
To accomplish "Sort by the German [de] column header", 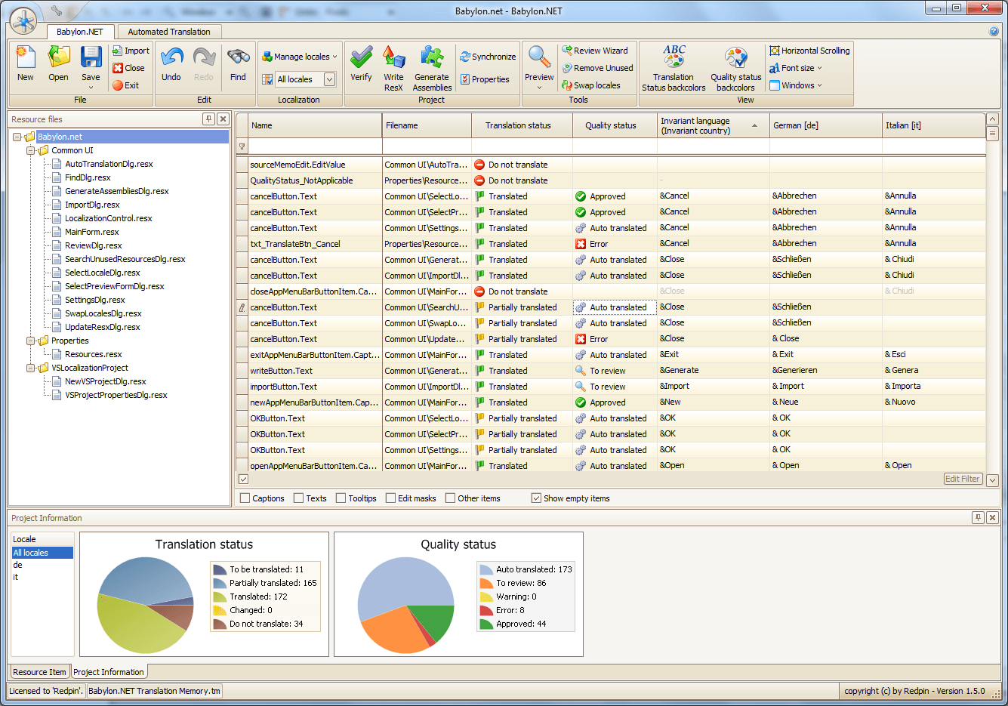I will (x=826, y=125).
